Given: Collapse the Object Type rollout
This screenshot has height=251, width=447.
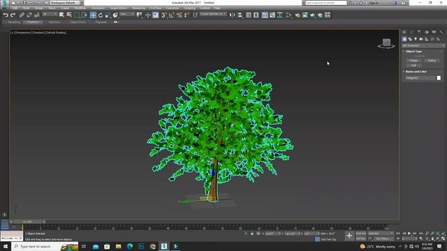Looking at the screenshot, I should tap(413, 51).
